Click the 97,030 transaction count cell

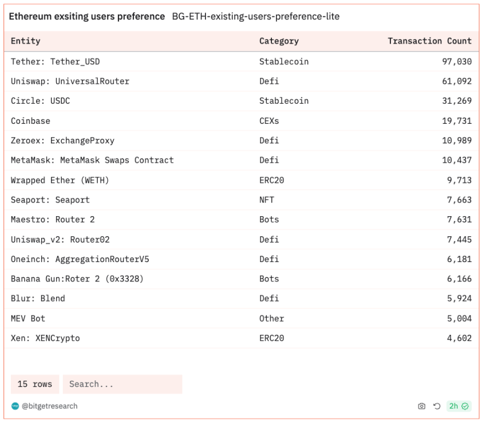point(456,61)
